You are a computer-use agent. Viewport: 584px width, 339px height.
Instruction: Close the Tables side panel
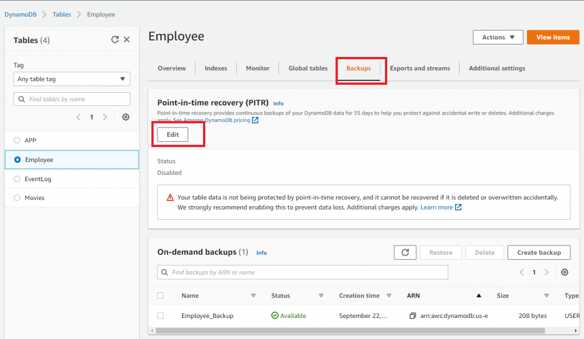(x=127, y=39)
